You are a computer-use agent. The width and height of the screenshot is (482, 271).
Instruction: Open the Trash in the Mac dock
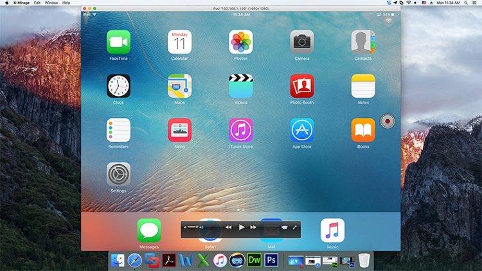(x=364, y=261)
